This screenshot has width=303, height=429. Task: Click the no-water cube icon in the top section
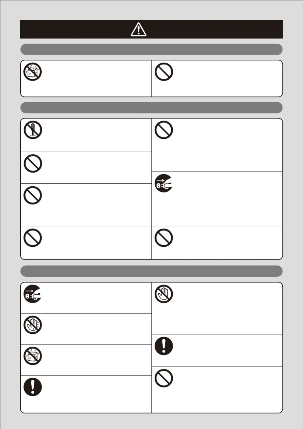[x=33, y=72]
